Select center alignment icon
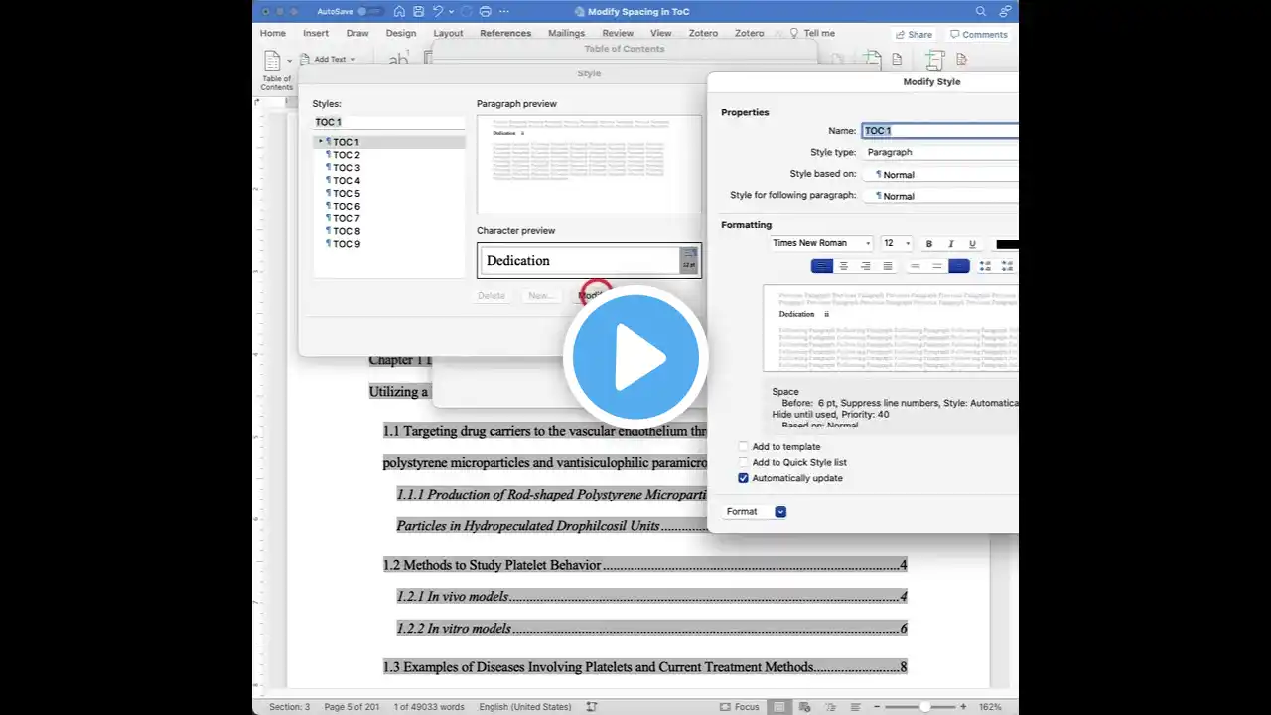Viewport: 1271px width, 715px height. point(844,266)
